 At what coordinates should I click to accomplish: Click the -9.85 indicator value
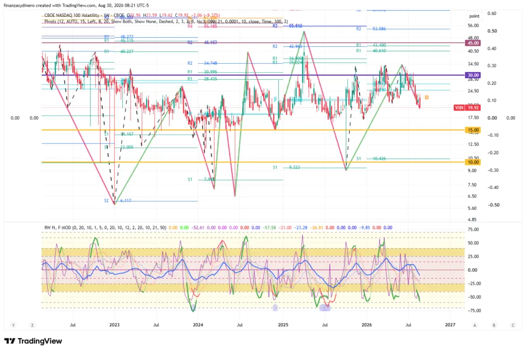tap(365, 228)
